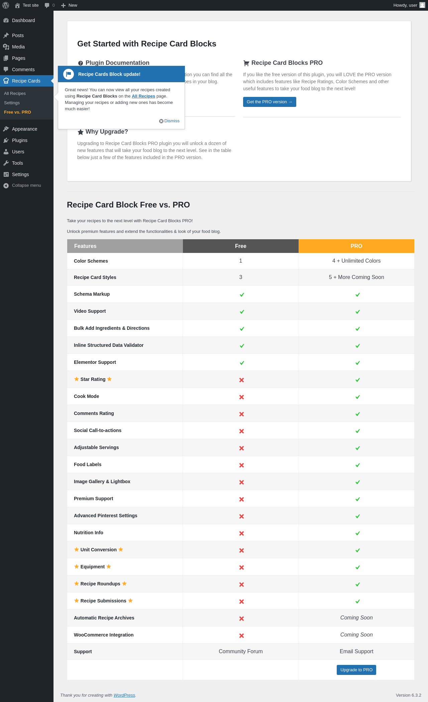Click the Dismiss circle-x icon
Screen dimensions: 428x702
[x=161, y=121]
